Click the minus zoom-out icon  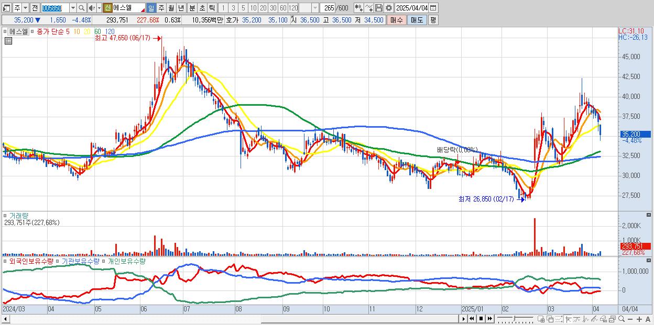click(630, 319)
